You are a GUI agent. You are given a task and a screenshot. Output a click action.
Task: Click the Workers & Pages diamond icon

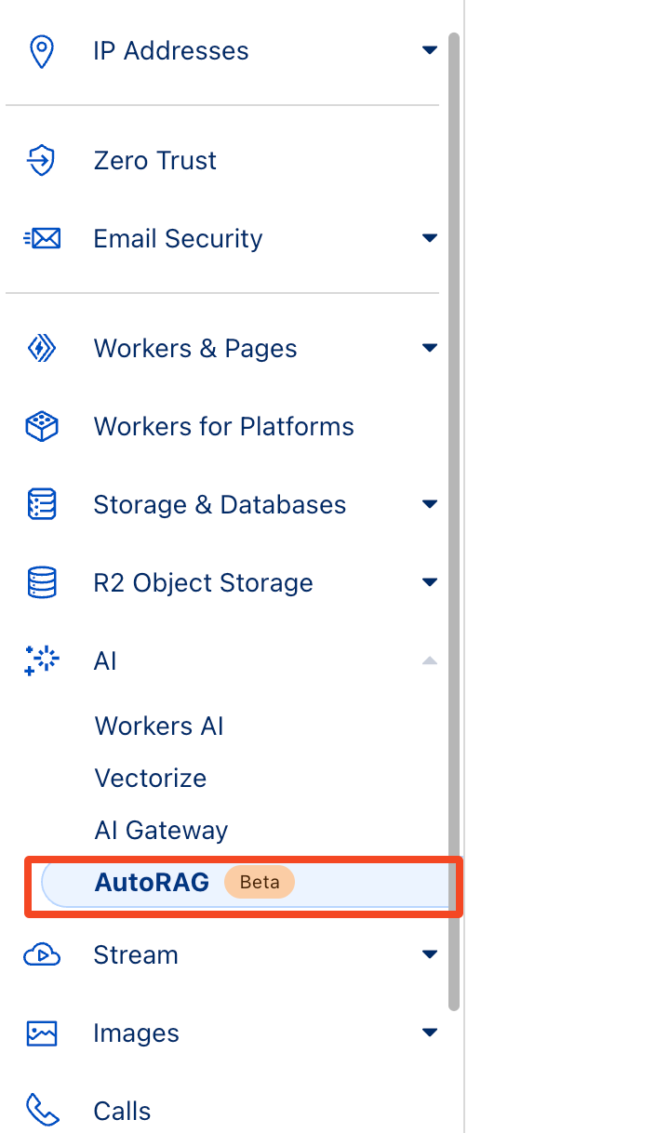(x=42, y=349)
